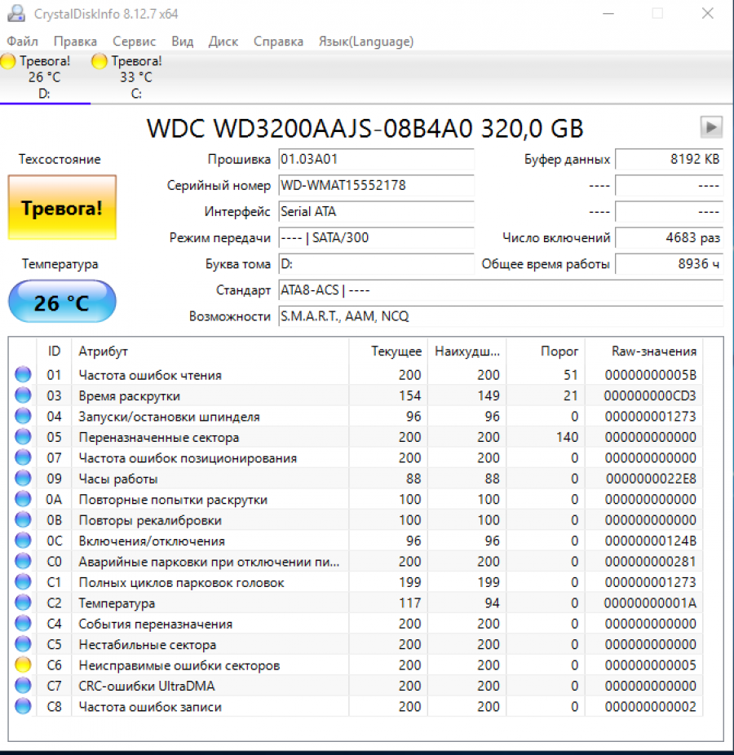Switch to the C: drive tab
The width and height of the screenshot is (734, 755).
[x=137, y=77]
